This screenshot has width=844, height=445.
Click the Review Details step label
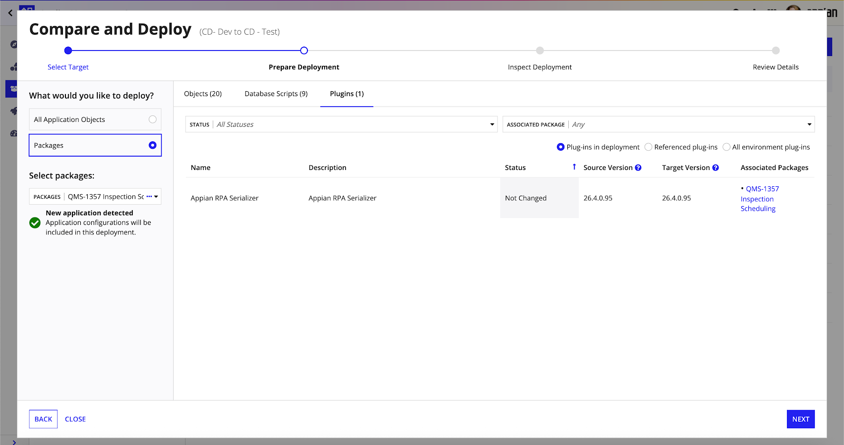point(776,67)
